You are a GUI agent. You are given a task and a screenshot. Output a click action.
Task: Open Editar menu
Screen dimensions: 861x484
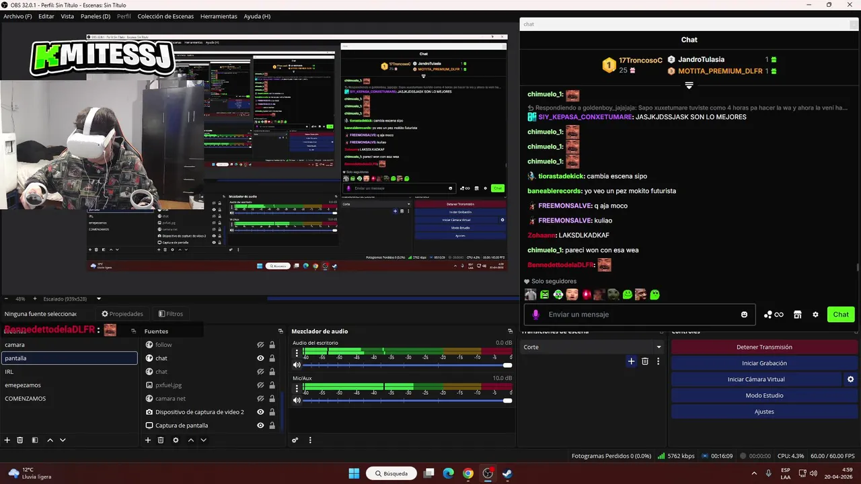tap(46, 16)
